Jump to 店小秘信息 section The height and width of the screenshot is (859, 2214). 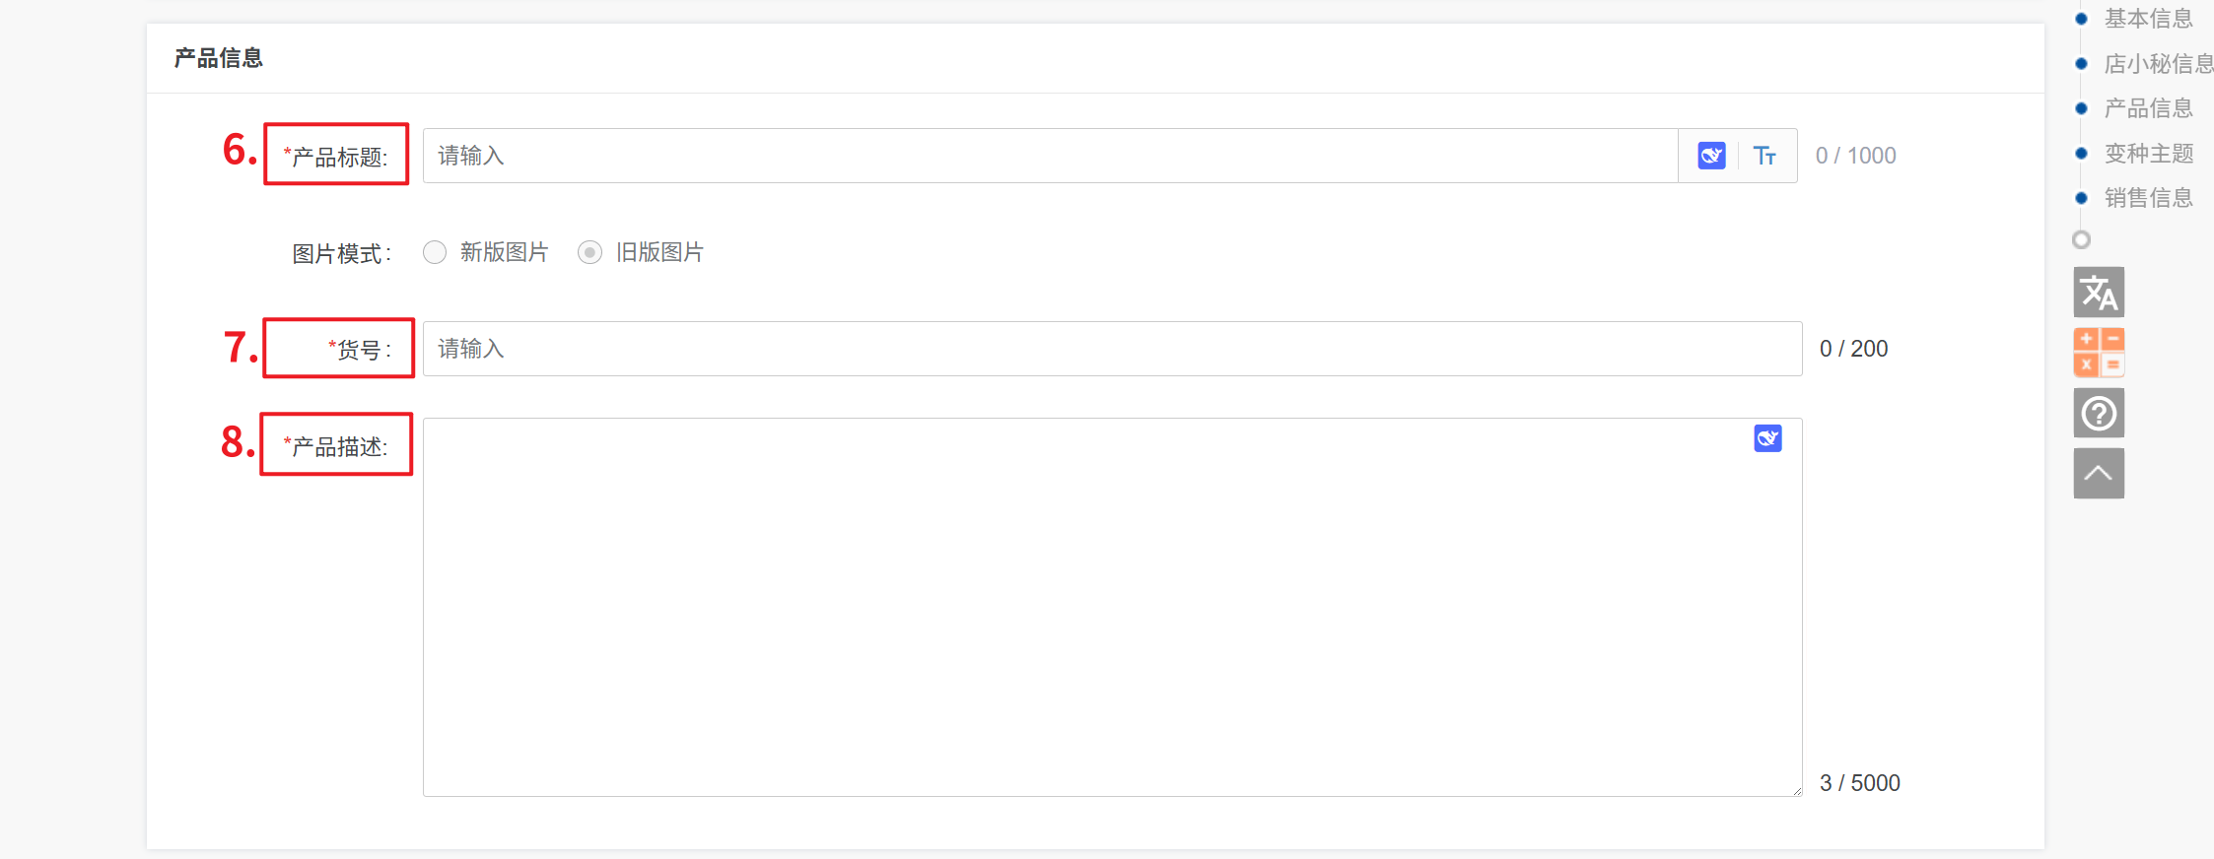tap(2157, 64)
